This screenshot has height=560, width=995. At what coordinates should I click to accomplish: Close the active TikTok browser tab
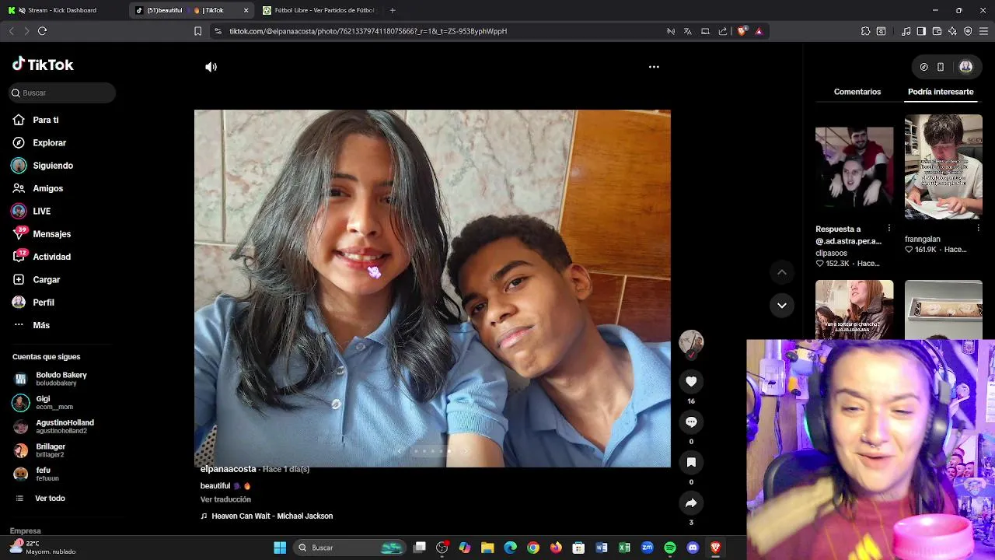pos(246,10)
